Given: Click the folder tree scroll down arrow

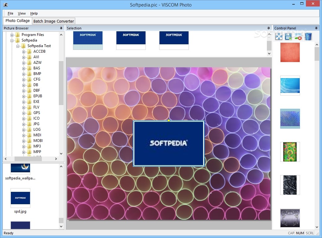Looking at the screenshot, I should 61,153.
